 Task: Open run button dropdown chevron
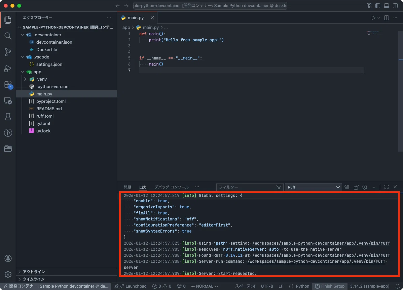(379, 18)
